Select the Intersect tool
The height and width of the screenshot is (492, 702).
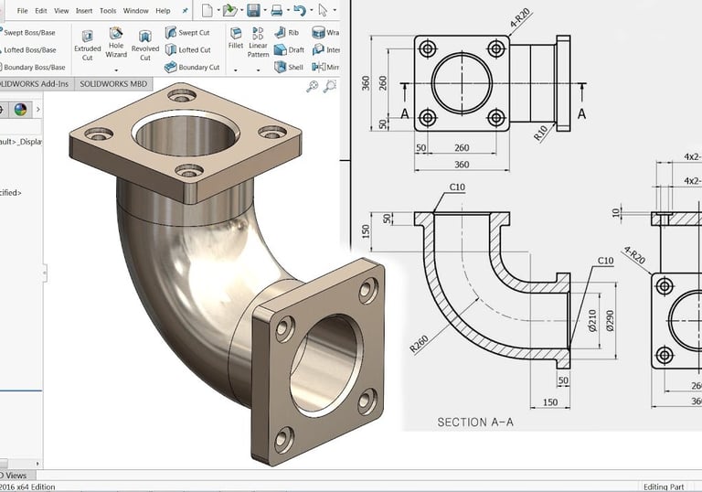click(x=326, y=49)
